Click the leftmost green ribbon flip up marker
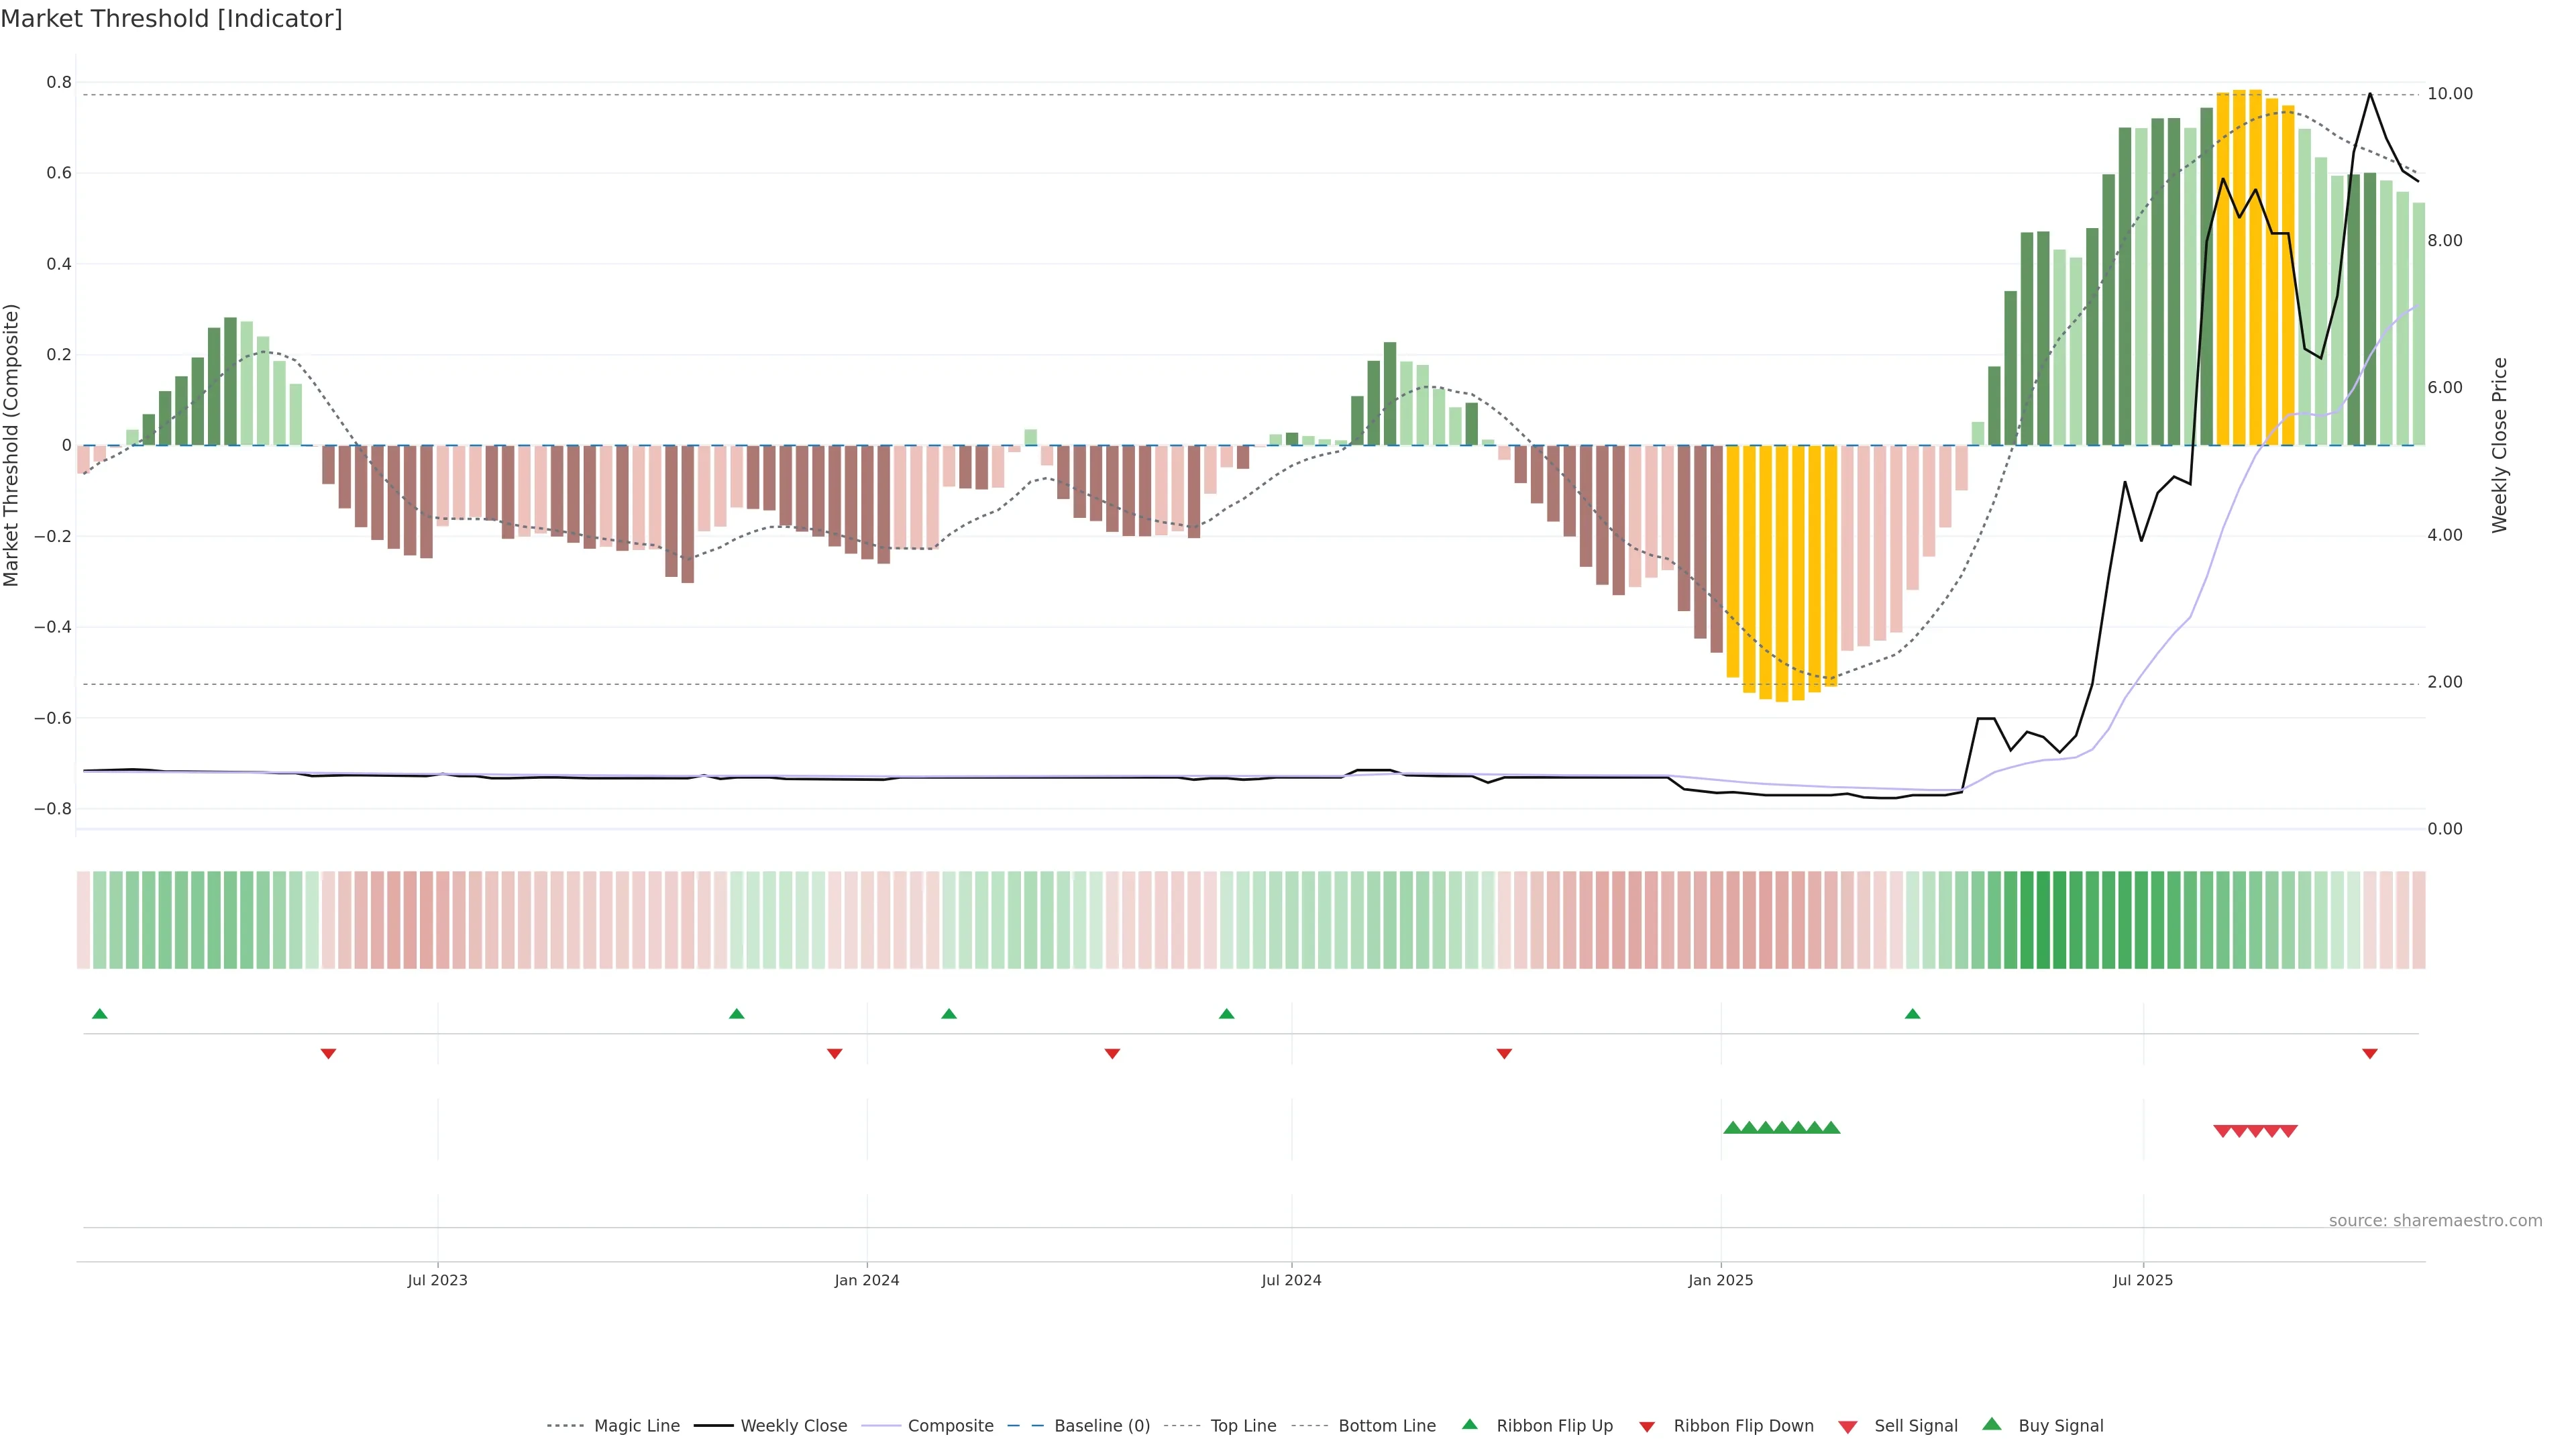Image resolution: width=2576 pixels, height=1449 pixels. click(x=100, y=1014)
